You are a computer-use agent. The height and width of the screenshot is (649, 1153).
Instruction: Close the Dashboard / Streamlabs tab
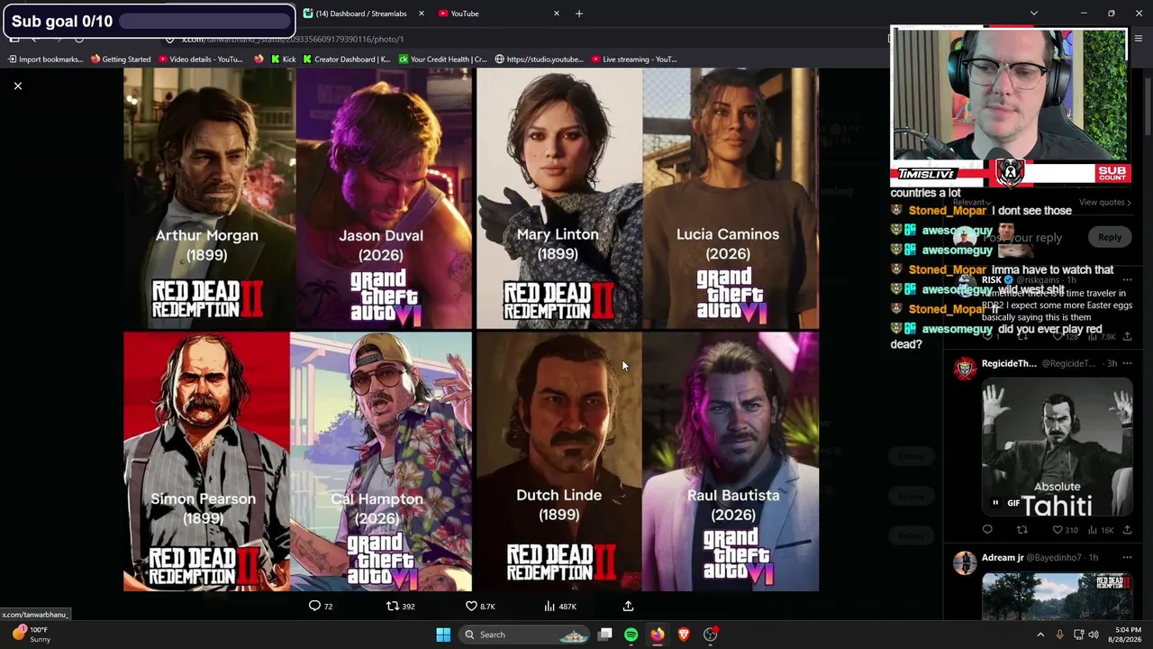coord(421,14)
